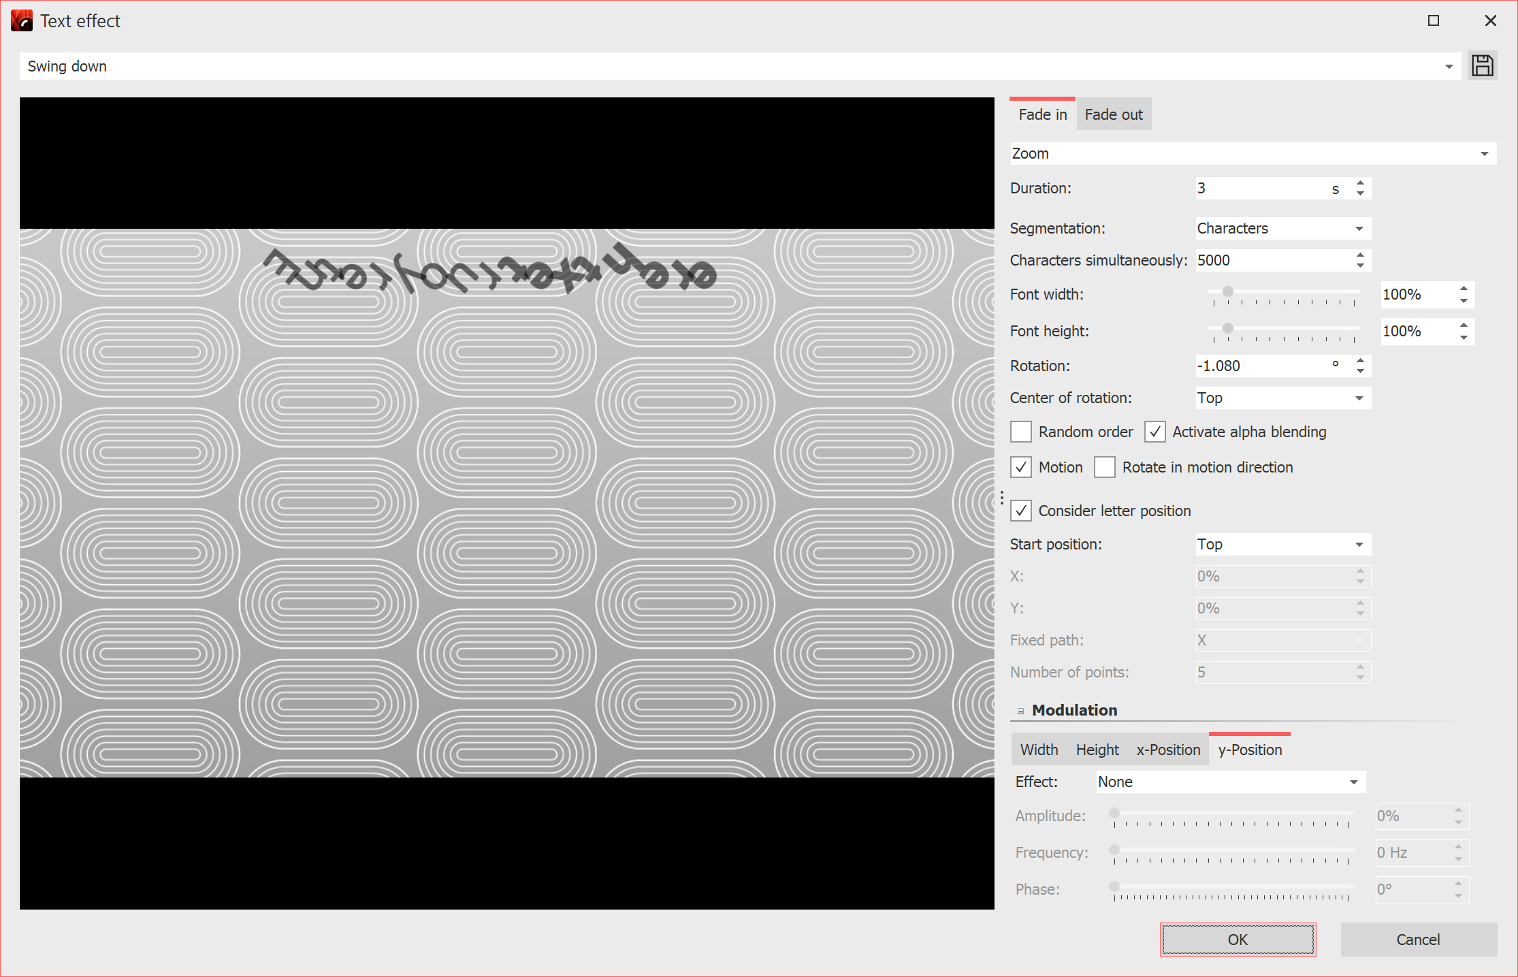Viewport: 1518px width, 977px height.
Task: Select the Height modulation tab
Action: tap(1097, 749)
